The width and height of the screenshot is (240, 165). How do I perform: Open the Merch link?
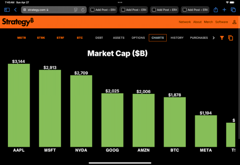pyautogui.click(x=208, y=22)
